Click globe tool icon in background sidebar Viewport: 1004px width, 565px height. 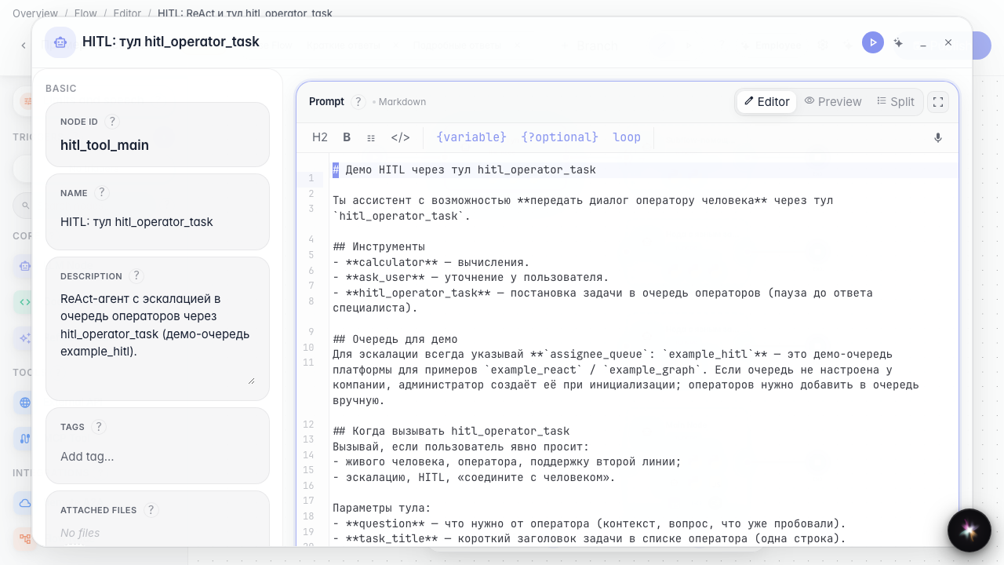point(25,403)
